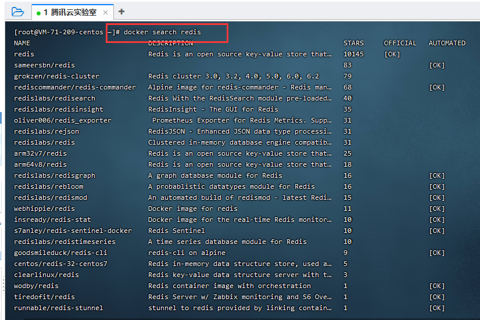The image size is (480, 320).
Task: Click the OFFICIAL [OK] mark for redis
Action: click(392, 54)
